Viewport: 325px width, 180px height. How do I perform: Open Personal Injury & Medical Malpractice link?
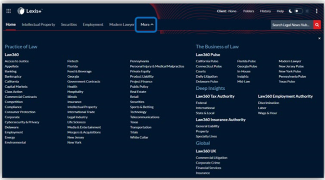tap(157, 66)
